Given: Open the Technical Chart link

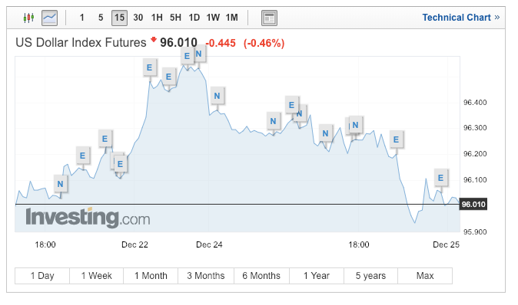Looking at the screenshot, I should click(461, 18).
